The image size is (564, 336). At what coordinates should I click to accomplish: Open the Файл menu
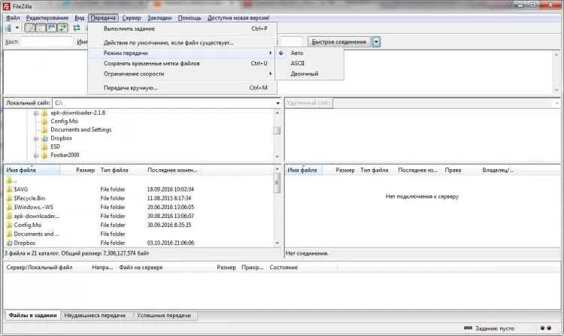13,17
